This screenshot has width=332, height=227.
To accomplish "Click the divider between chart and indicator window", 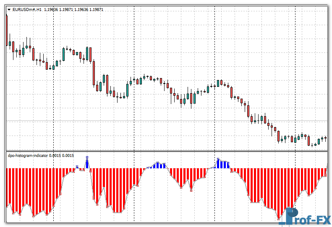I will point(168,151).
